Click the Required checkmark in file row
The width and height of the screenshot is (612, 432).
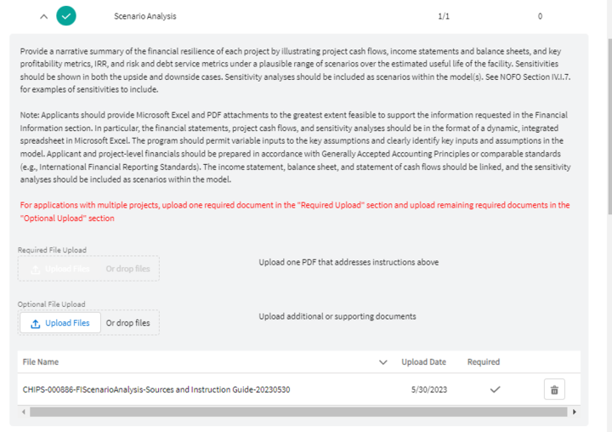(496, 389)
